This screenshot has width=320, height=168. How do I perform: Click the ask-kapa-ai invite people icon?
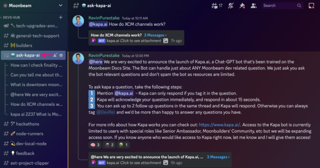(55, 55)
